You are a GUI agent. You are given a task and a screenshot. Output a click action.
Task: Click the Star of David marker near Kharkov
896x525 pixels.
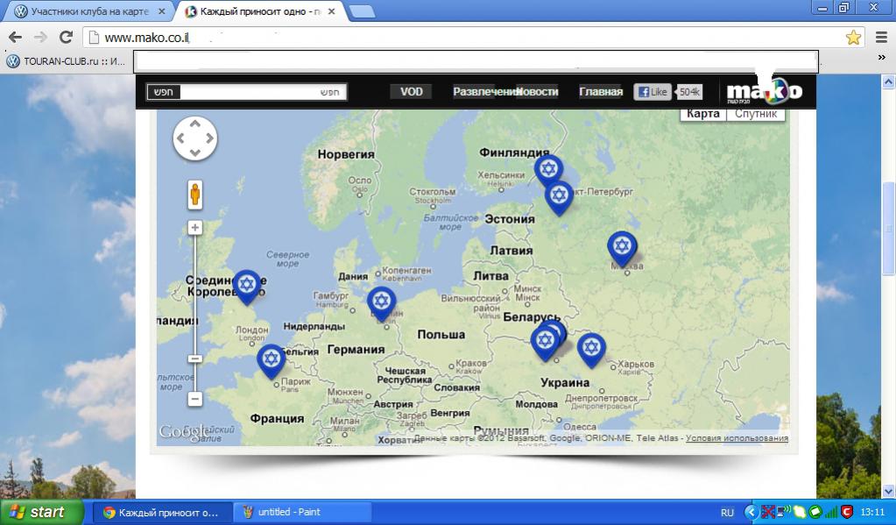pos(591,349)
